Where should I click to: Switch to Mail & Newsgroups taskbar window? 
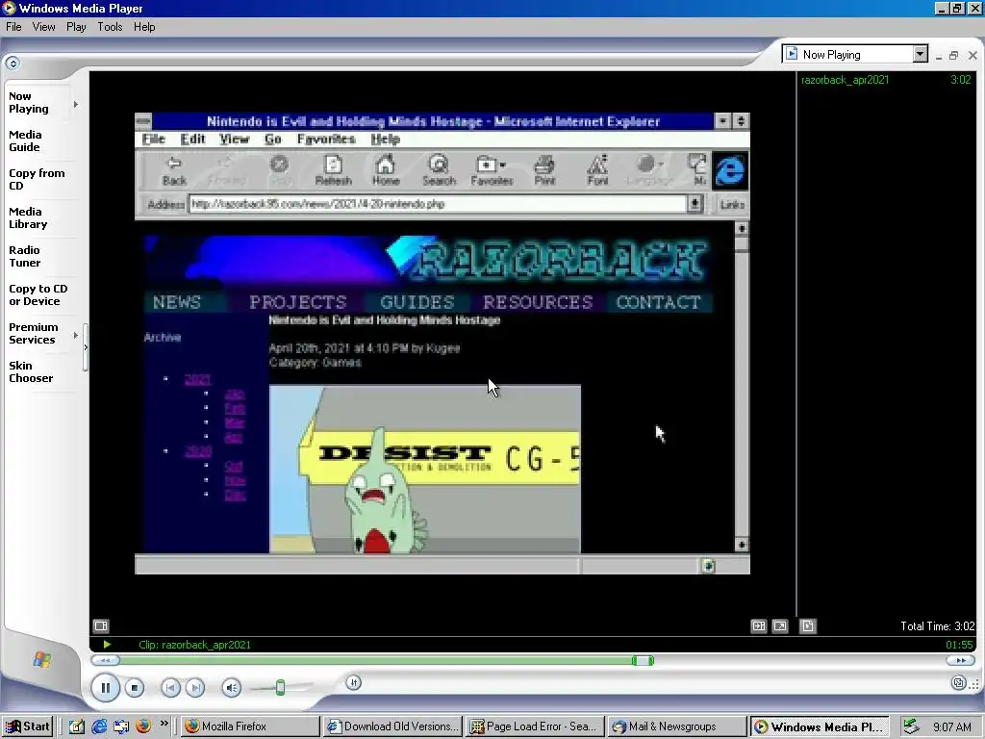(678, 726)
